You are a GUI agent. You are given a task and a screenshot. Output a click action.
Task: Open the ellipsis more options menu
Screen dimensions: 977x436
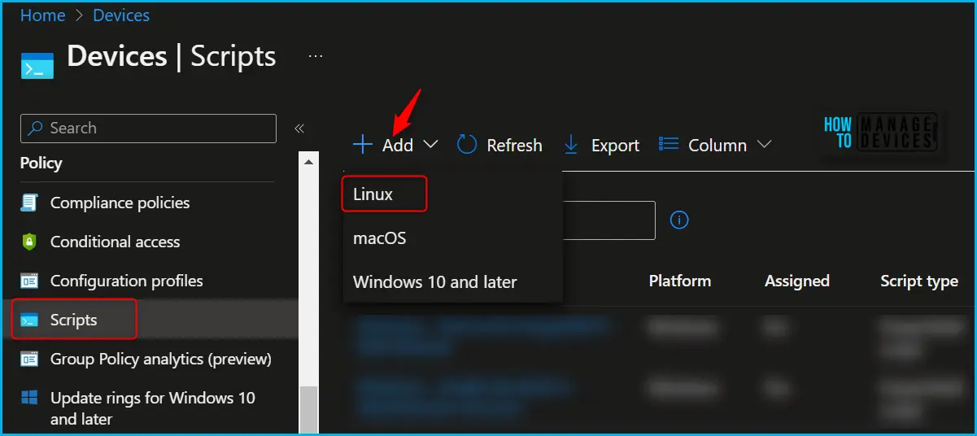(316, 57)
